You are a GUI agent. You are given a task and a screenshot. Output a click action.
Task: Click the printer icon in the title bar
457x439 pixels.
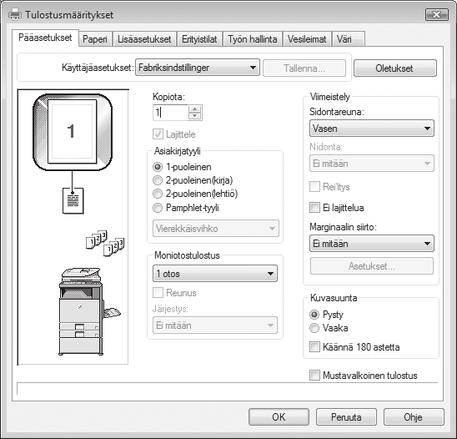pyautogui.click(x=15, y=14)
